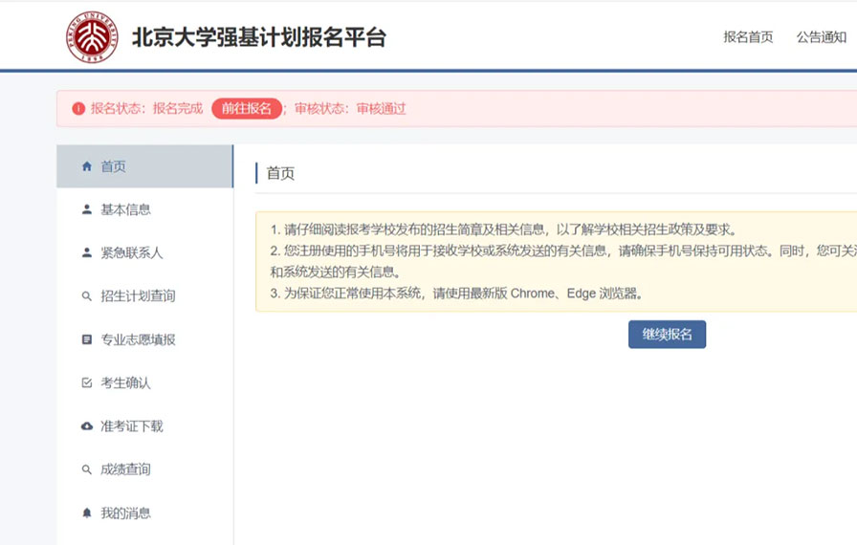Click the blue 继续报名 button
Viewport: 857px width, 545px height.
click(667, 335)
